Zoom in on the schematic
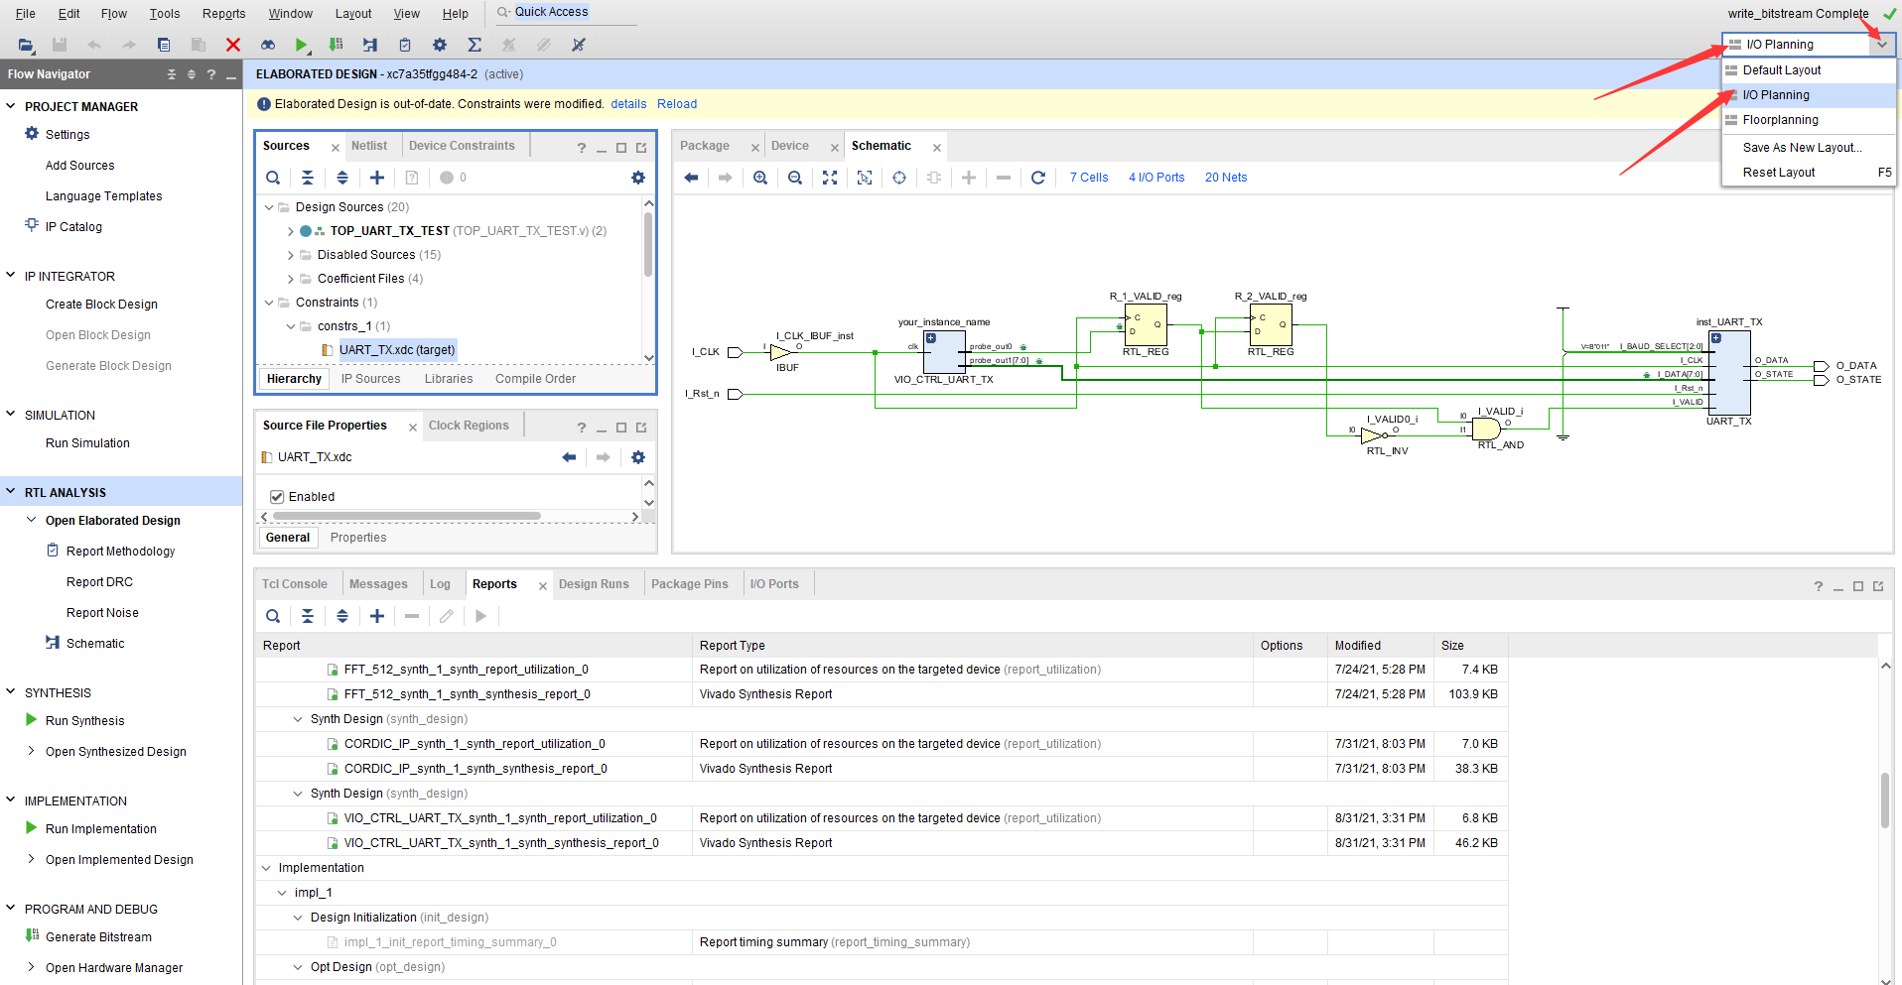1902x985 pixels. point(760,178)
